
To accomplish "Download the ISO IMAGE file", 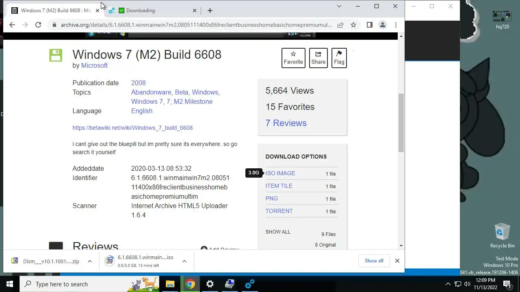I will (x=280, y=173).
